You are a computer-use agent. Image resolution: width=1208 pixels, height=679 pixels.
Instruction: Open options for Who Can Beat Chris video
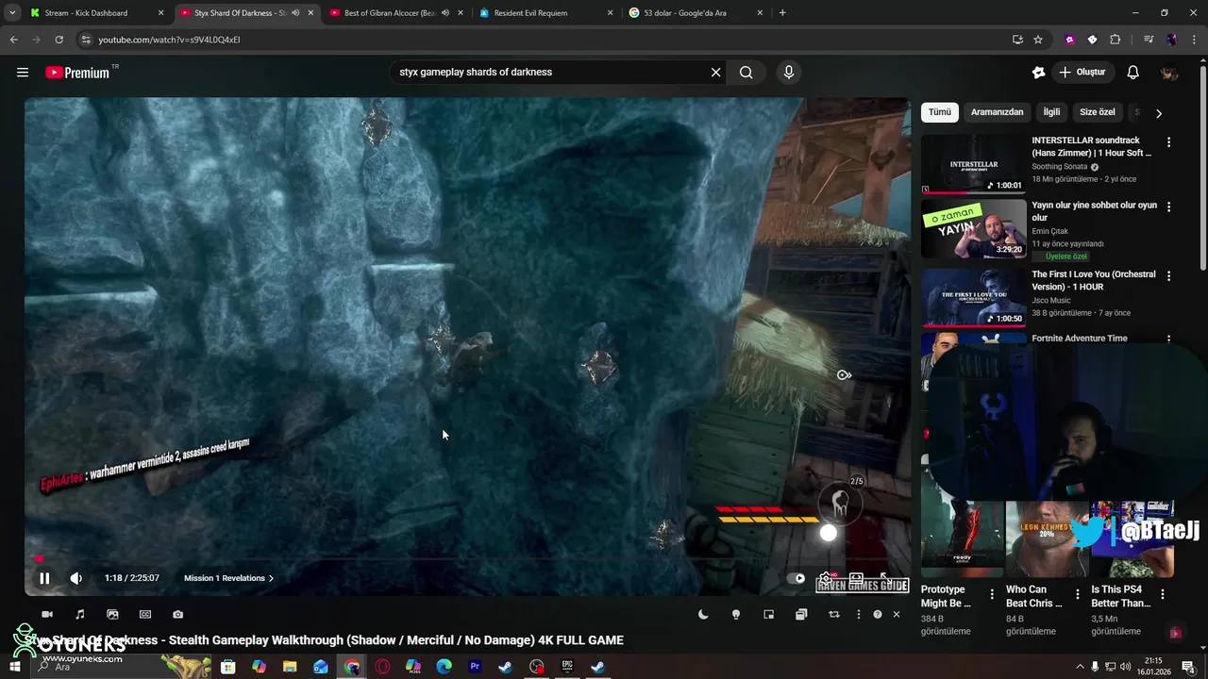[1077, 594]
